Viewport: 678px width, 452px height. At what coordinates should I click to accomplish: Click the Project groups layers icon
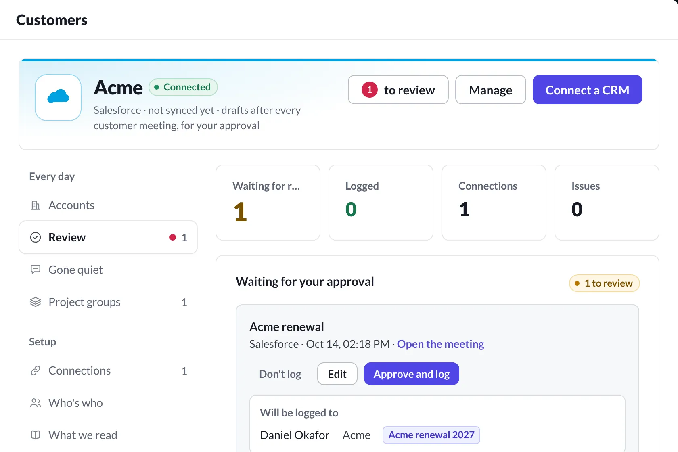[x=36, y=302]
